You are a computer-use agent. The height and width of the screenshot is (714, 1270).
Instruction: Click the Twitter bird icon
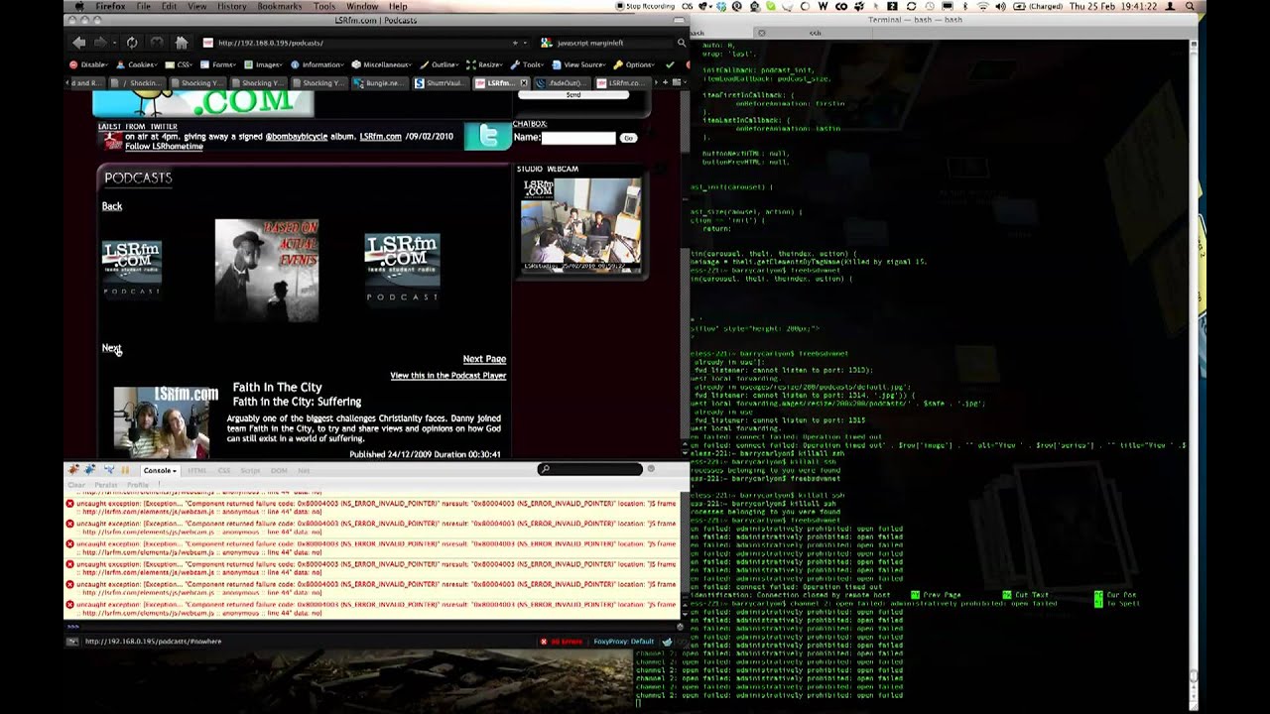point(487,137)
